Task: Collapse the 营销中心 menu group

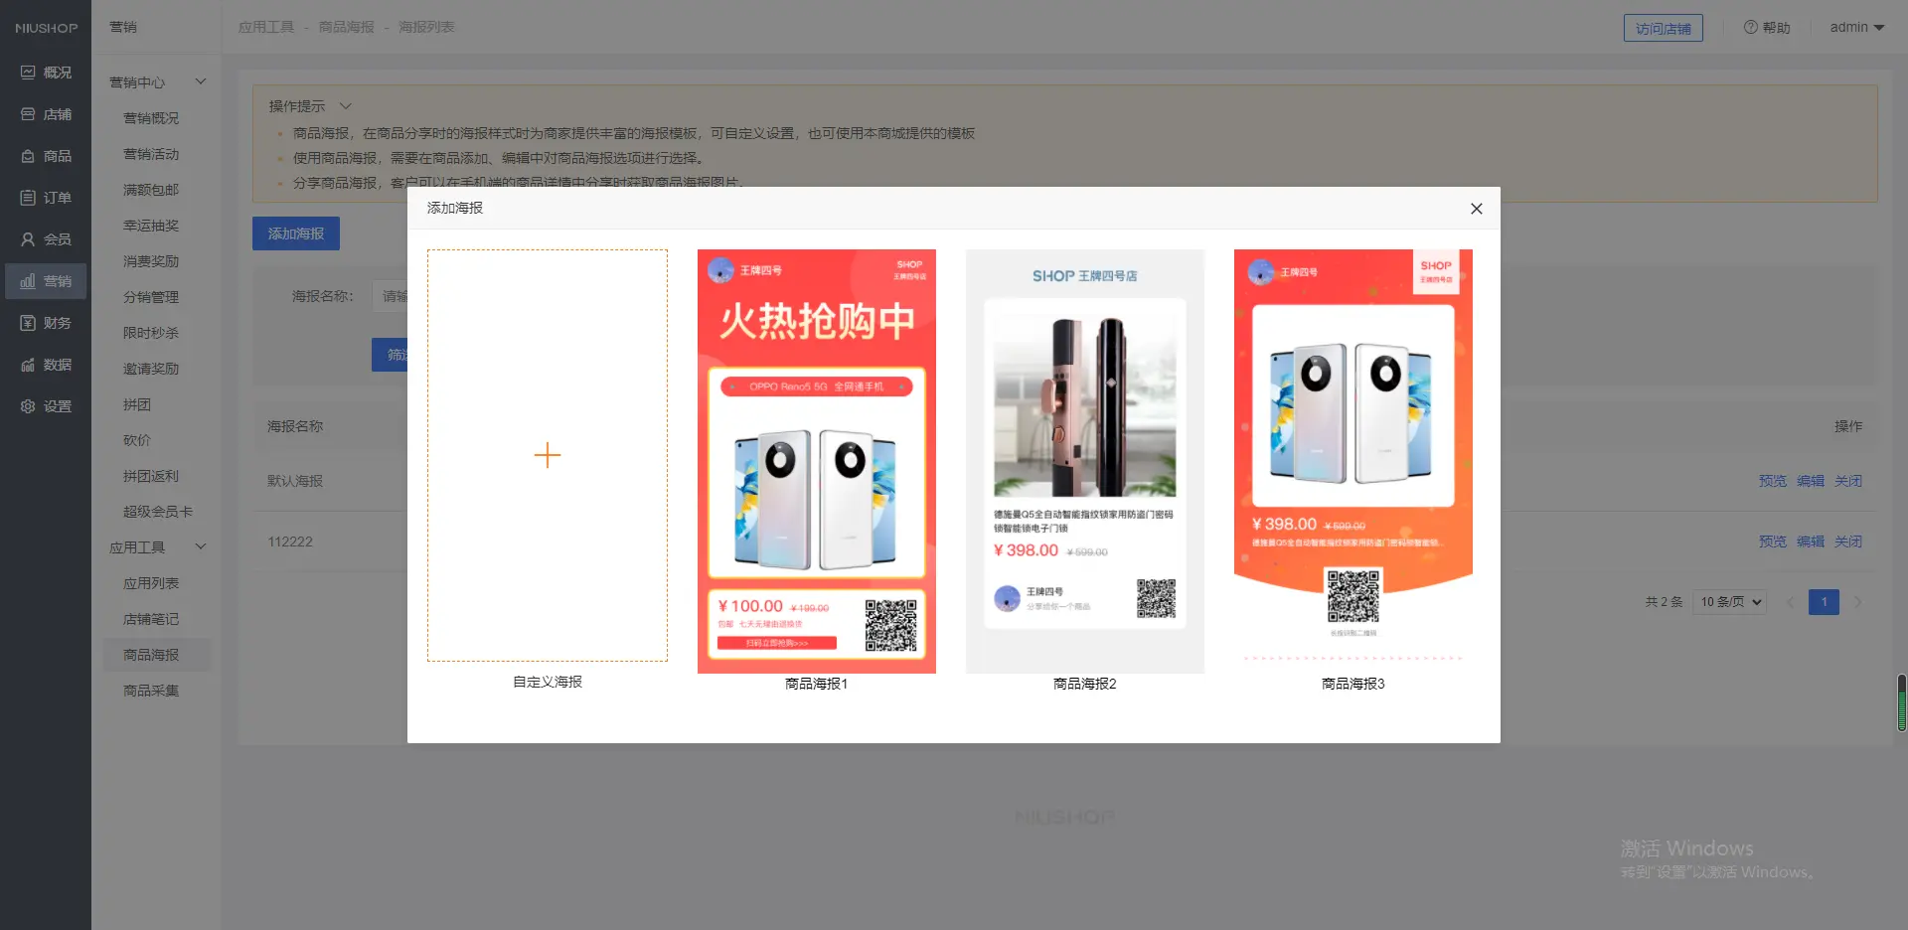Action: coord(200,81)
